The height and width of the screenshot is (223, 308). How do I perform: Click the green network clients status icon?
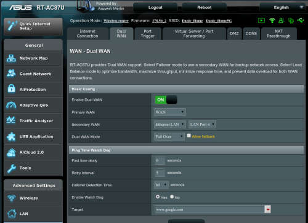(x=291, y=20)
